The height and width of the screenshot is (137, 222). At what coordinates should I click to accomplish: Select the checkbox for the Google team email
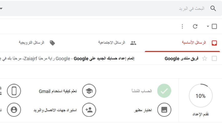point(214,58)
